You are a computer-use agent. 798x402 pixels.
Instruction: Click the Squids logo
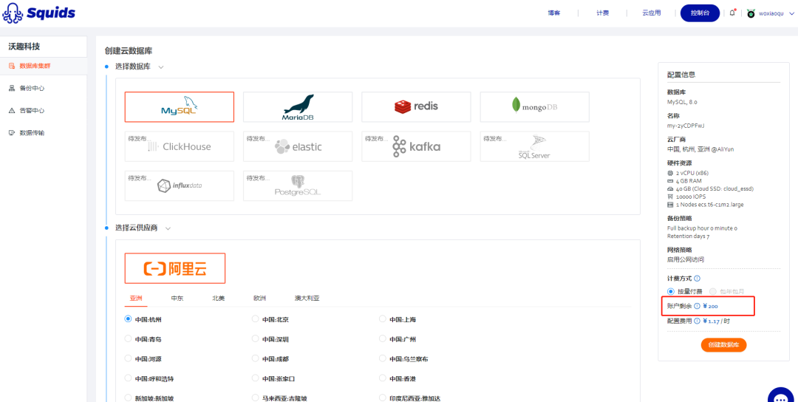click(38, 13)
